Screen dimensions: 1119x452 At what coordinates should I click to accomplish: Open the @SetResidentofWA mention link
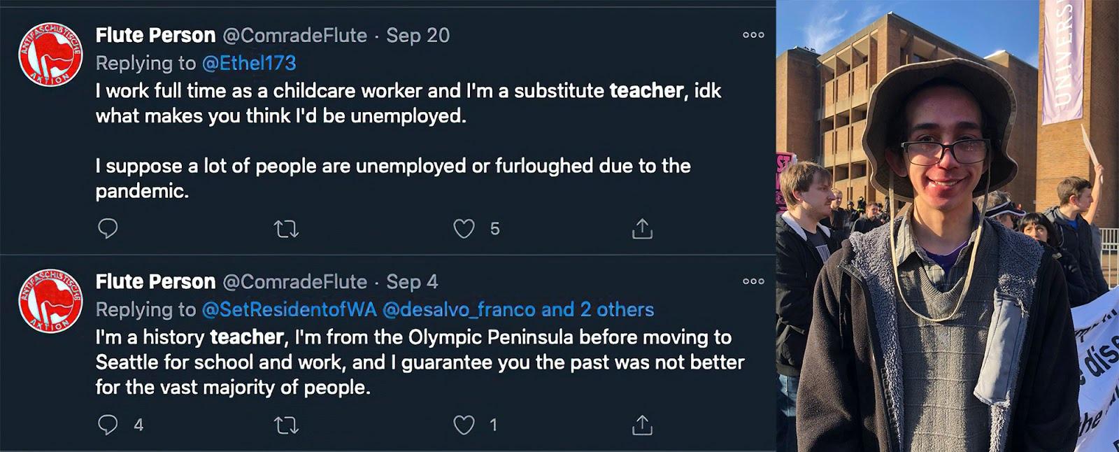(289, 309)
